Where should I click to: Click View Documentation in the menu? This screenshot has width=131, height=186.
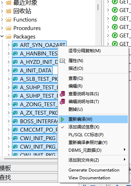click(93, 178)
